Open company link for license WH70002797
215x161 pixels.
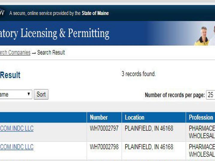(x=17, y=129)
